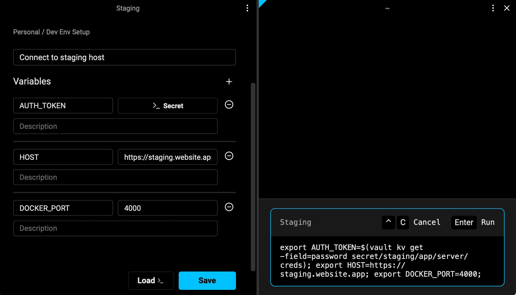Click the AUTH_TOKEN description field
This screenshot has width=516, height=295.
tap(115, 126)
